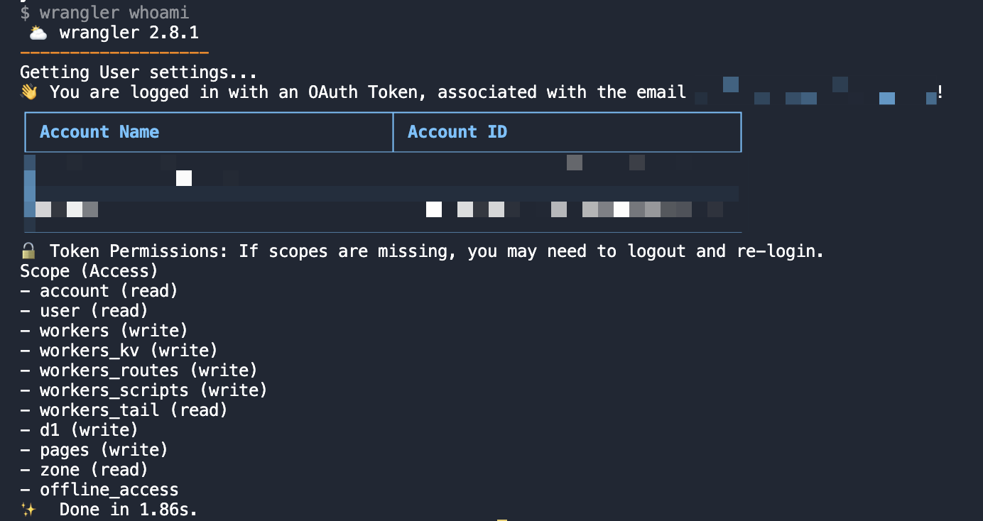The image size is (983, 521).
Task: Click the lock emoji before Token Permissions
Action: (28, 251)
